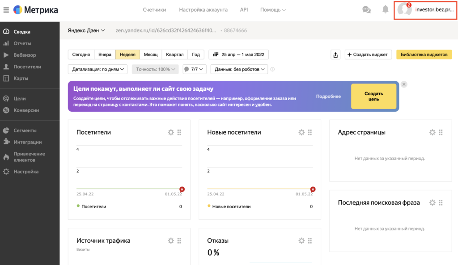Open the Библиотека виджетов button
458x265 pixels.
424,55
